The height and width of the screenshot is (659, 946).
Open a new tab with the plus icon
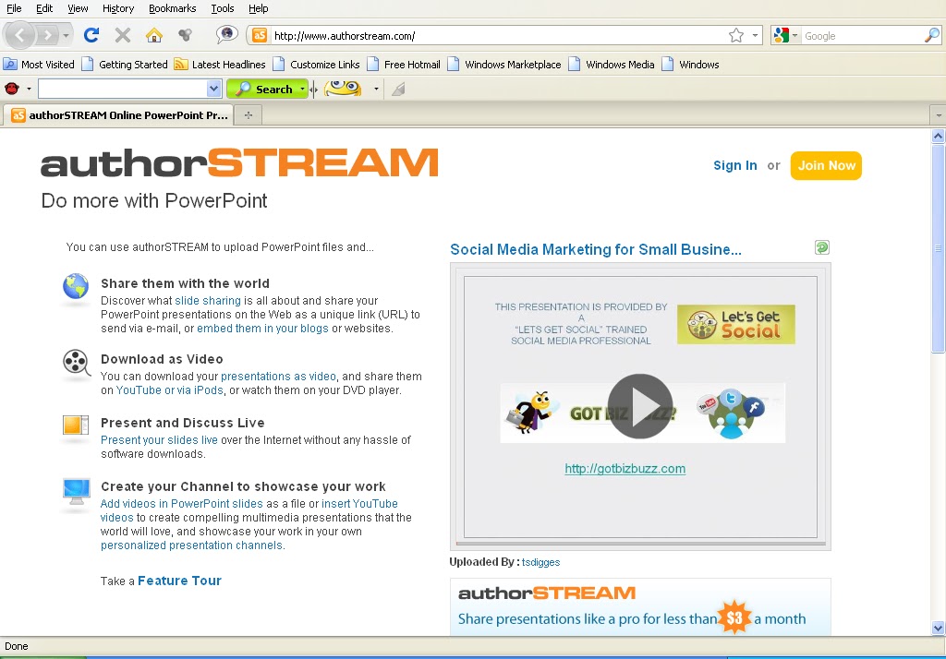pos(248,114)
